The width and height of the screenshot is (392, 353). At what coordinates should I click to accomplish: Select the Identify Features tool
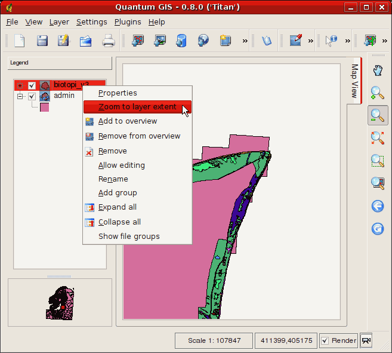click(331, 41)
